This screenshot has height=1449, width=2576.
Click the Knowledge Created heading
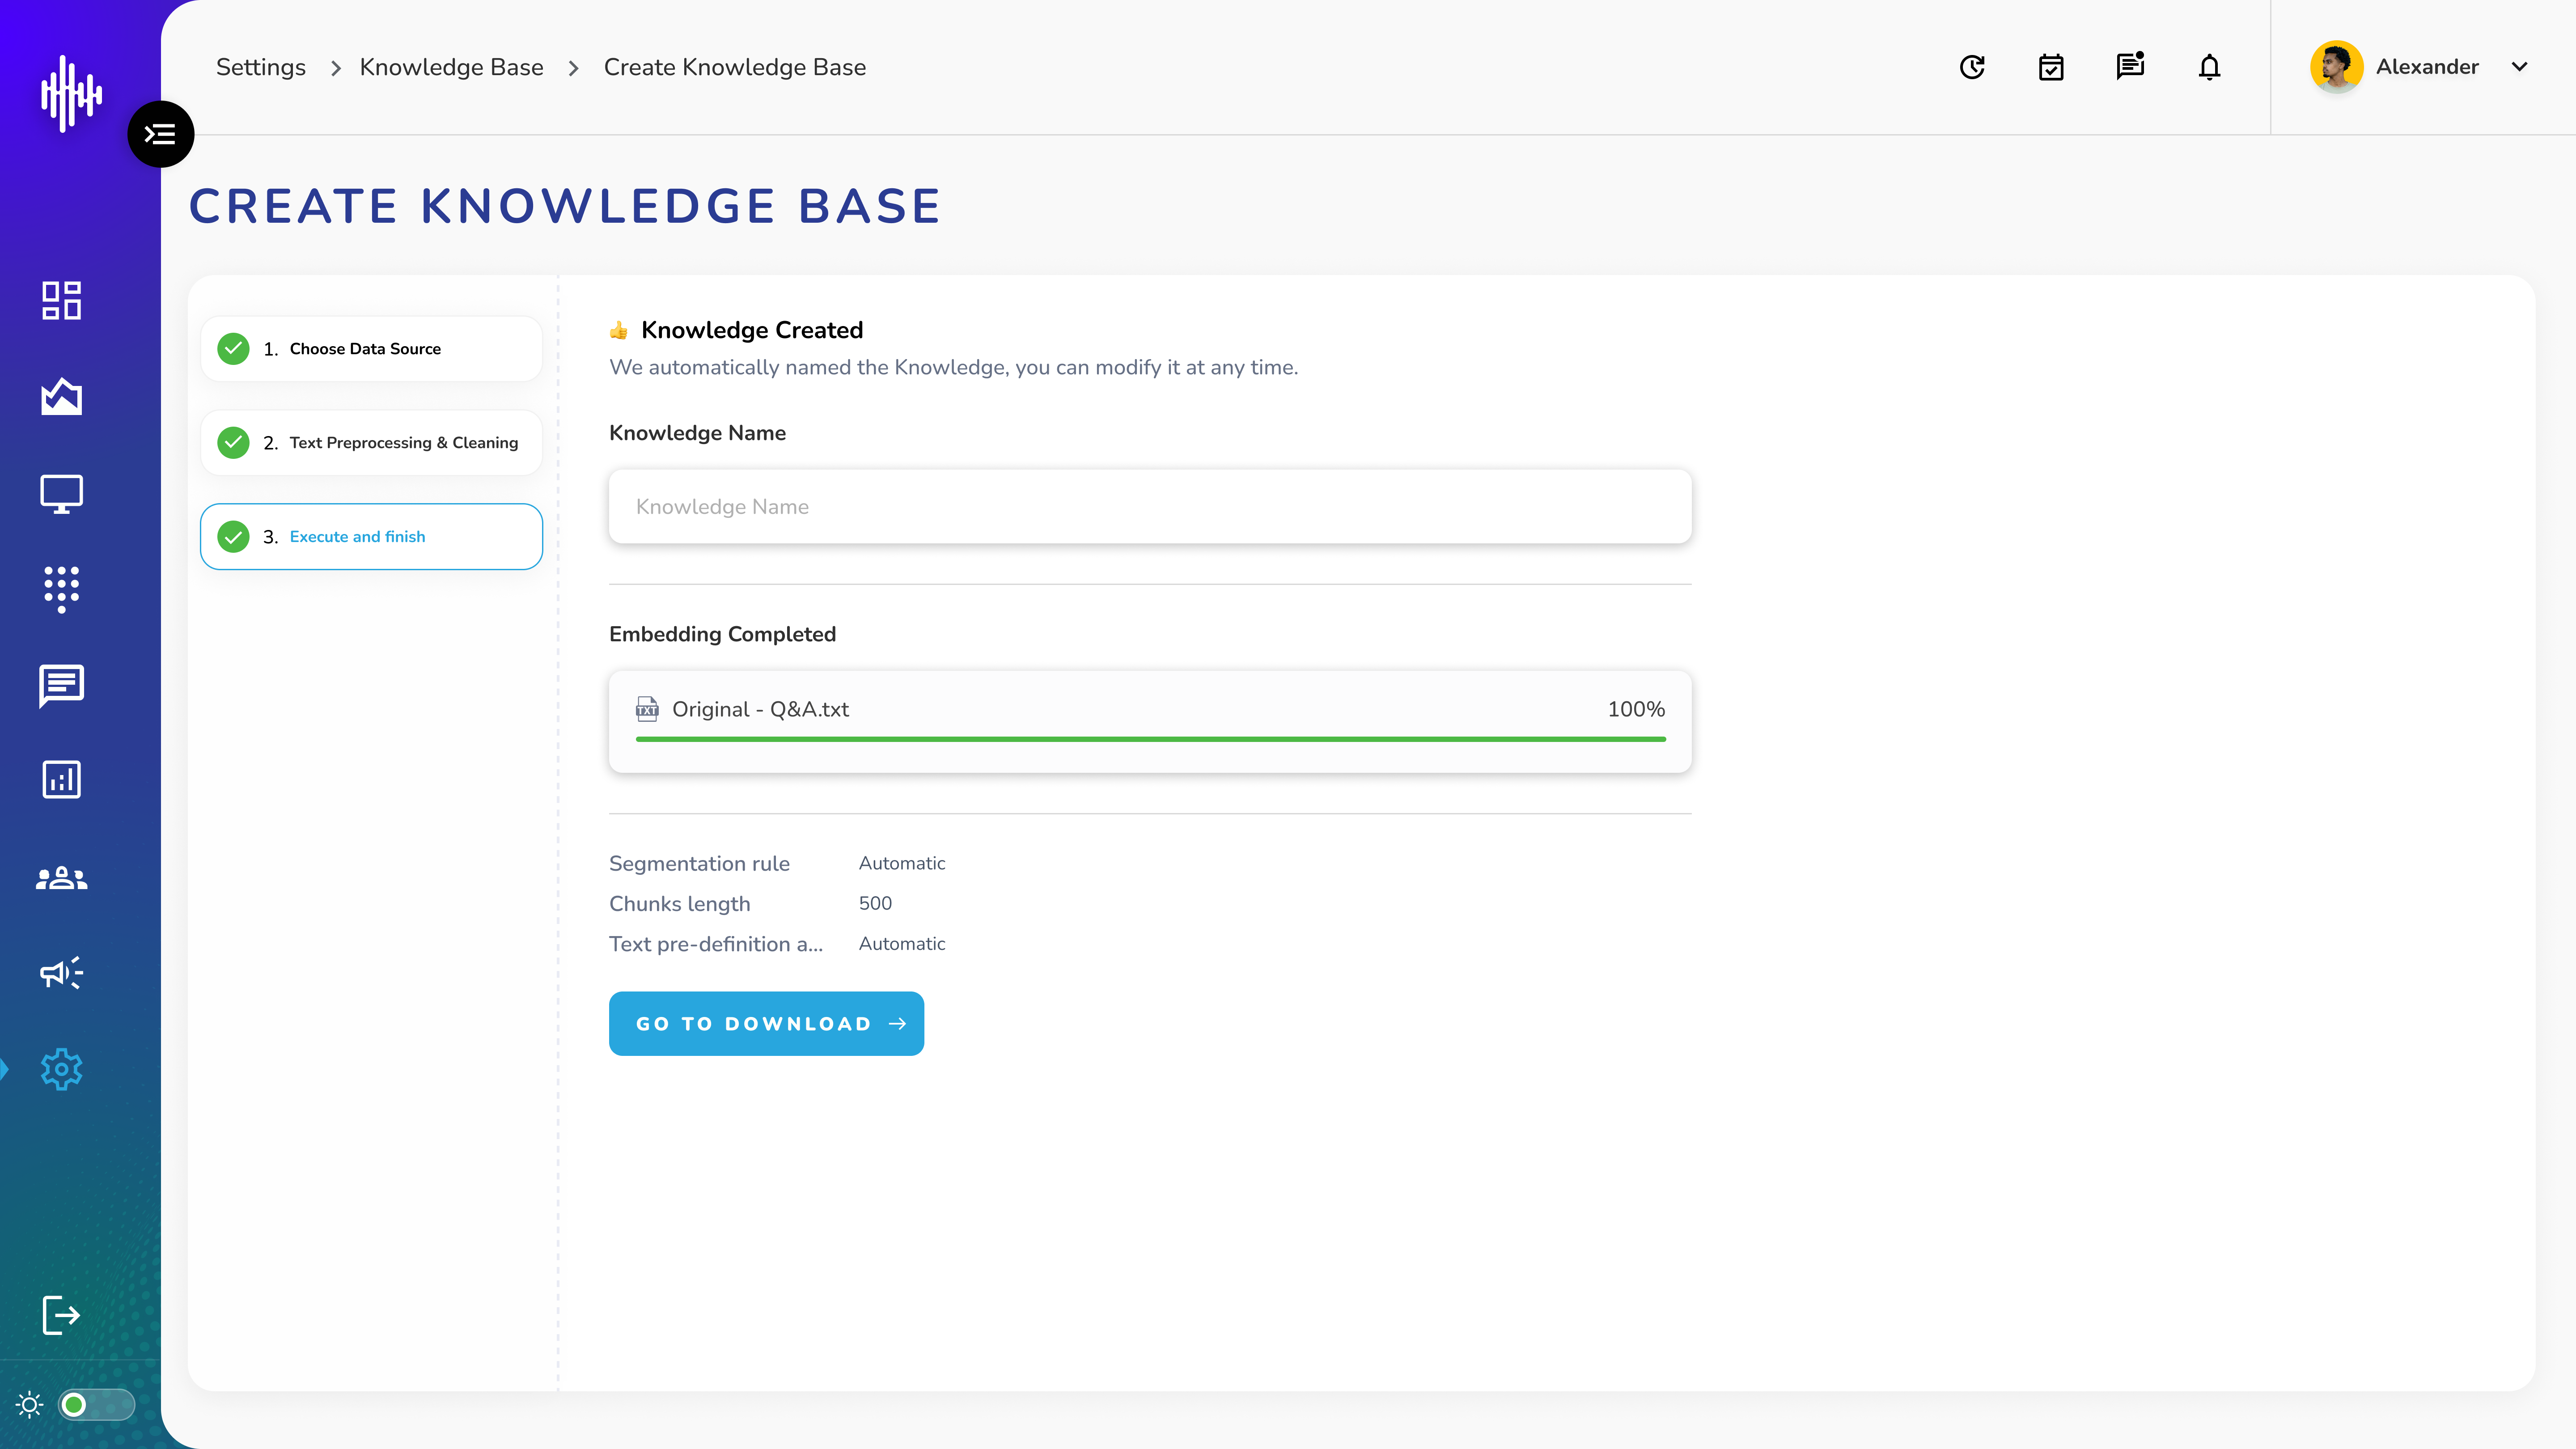[x=752, y=330]
